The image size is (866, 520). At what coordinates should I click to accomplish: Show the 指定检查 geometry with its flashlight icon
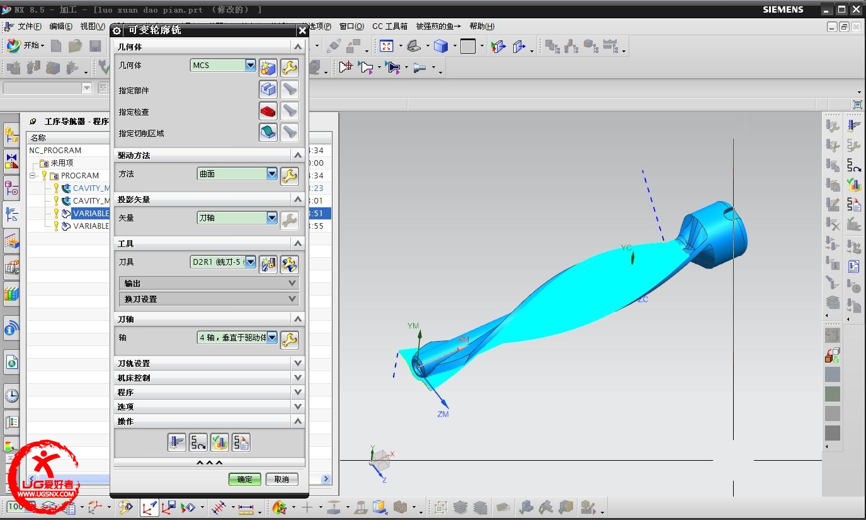pos(290,112)
